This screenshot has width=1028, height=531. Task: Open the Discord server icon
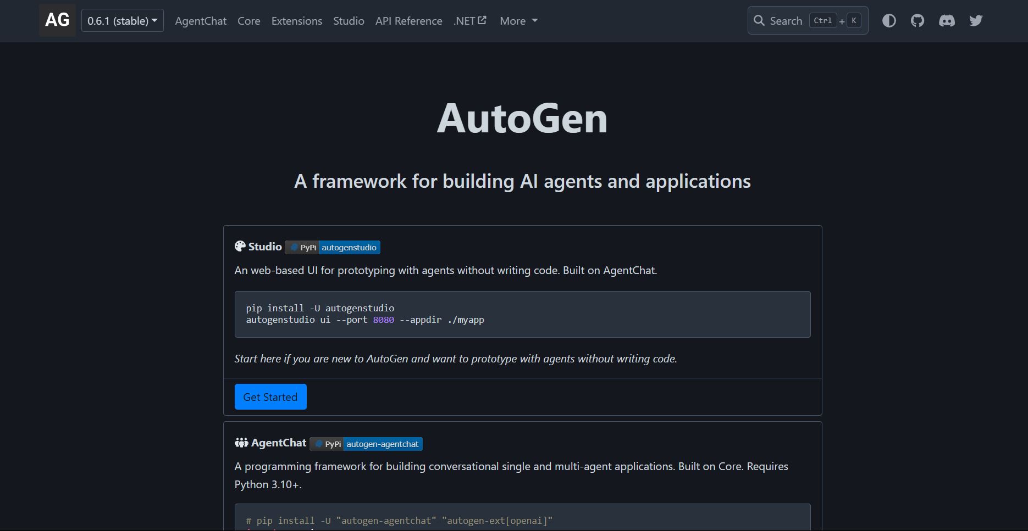point(947,21)
